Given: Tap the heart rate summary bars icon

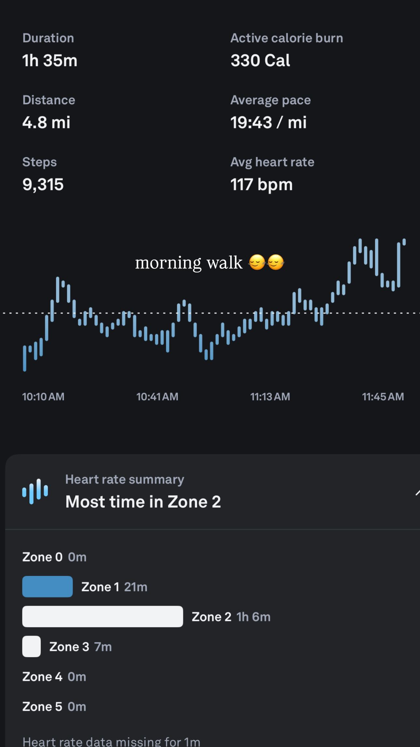Looking at the screenshot, I should [35, 491].
